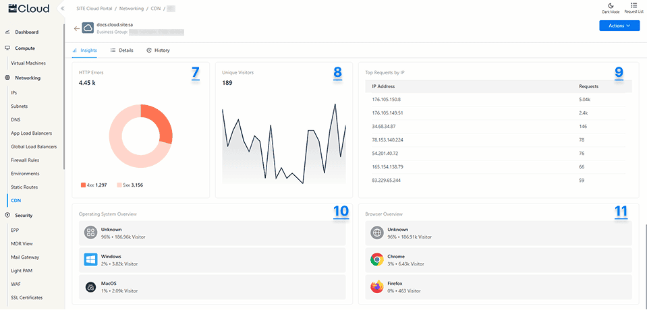Viewport: 647px width, 310px height.
Task: Toggle the 5xx legend color swatch
Action: pos(119,185)
